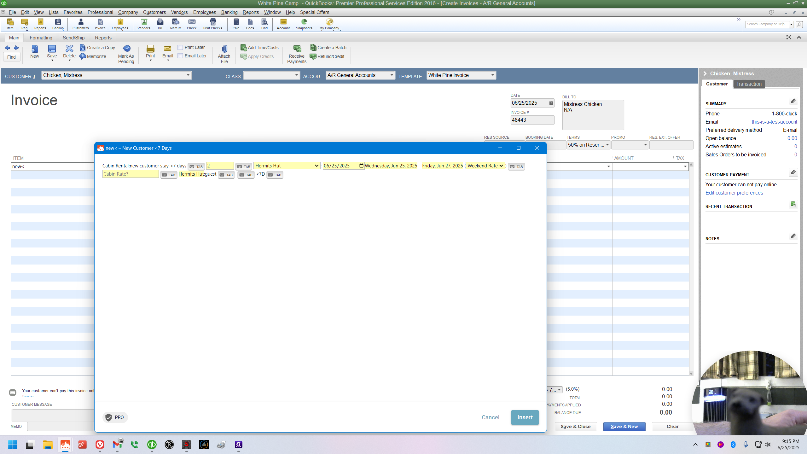
Task: Enable the Email Later checkbox
Action: point(180,56)
